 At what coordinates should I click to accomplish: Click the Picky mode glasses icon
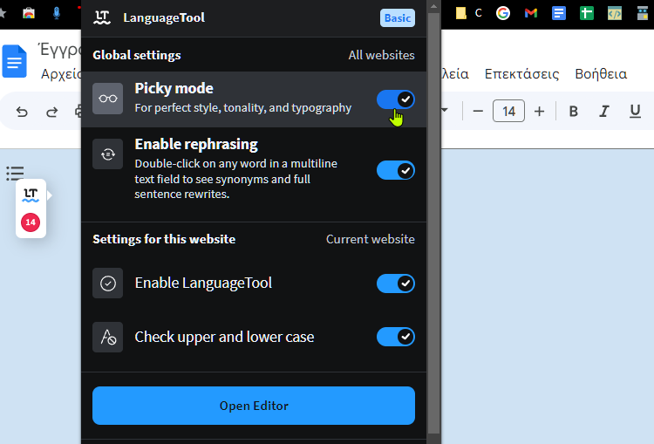coord(107,99)
